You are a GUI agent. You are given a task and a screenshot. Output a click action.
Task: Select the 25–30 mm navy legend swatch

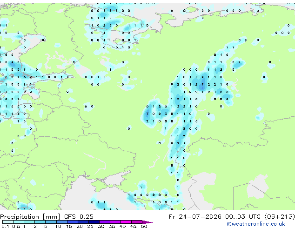[94, 222]
